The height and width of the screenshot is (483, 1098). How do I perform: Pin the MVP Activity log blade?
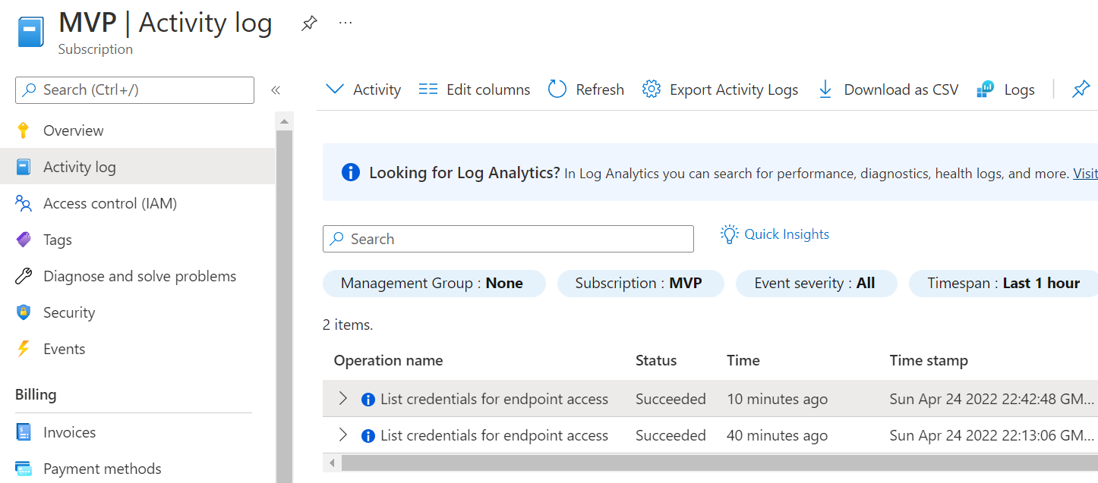point(309,24)
